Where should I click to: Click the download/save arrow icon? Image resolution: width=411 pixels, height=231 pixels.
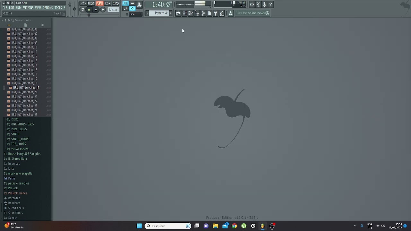click(231, 13)
